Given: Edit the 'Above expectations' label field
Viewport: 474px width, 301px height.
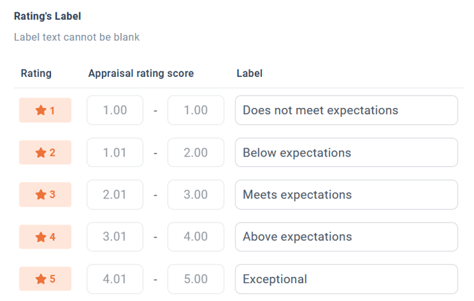Looking at the screenshot, I should [347, 237].
